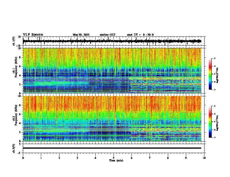Click the "8" tick label under the ch.3 plot
Image resolution: width=230 pixels, height=177 pixels.
[168, 158]
